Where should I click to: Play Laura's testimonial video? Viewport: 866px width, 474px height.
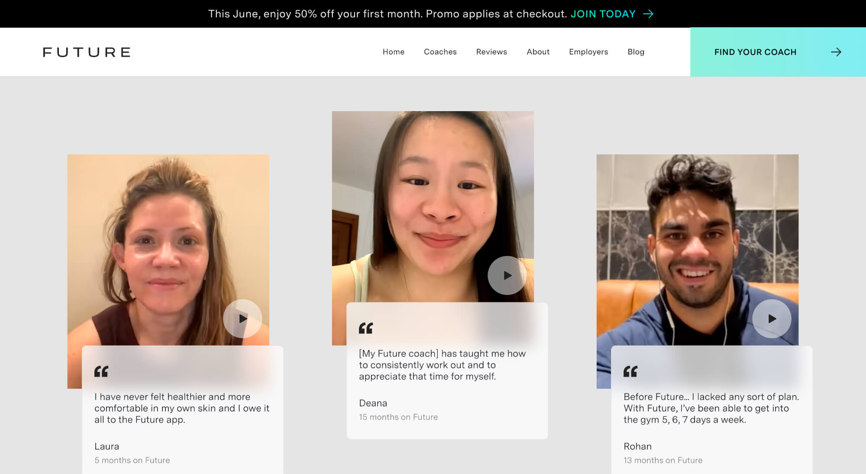(242, 319)
